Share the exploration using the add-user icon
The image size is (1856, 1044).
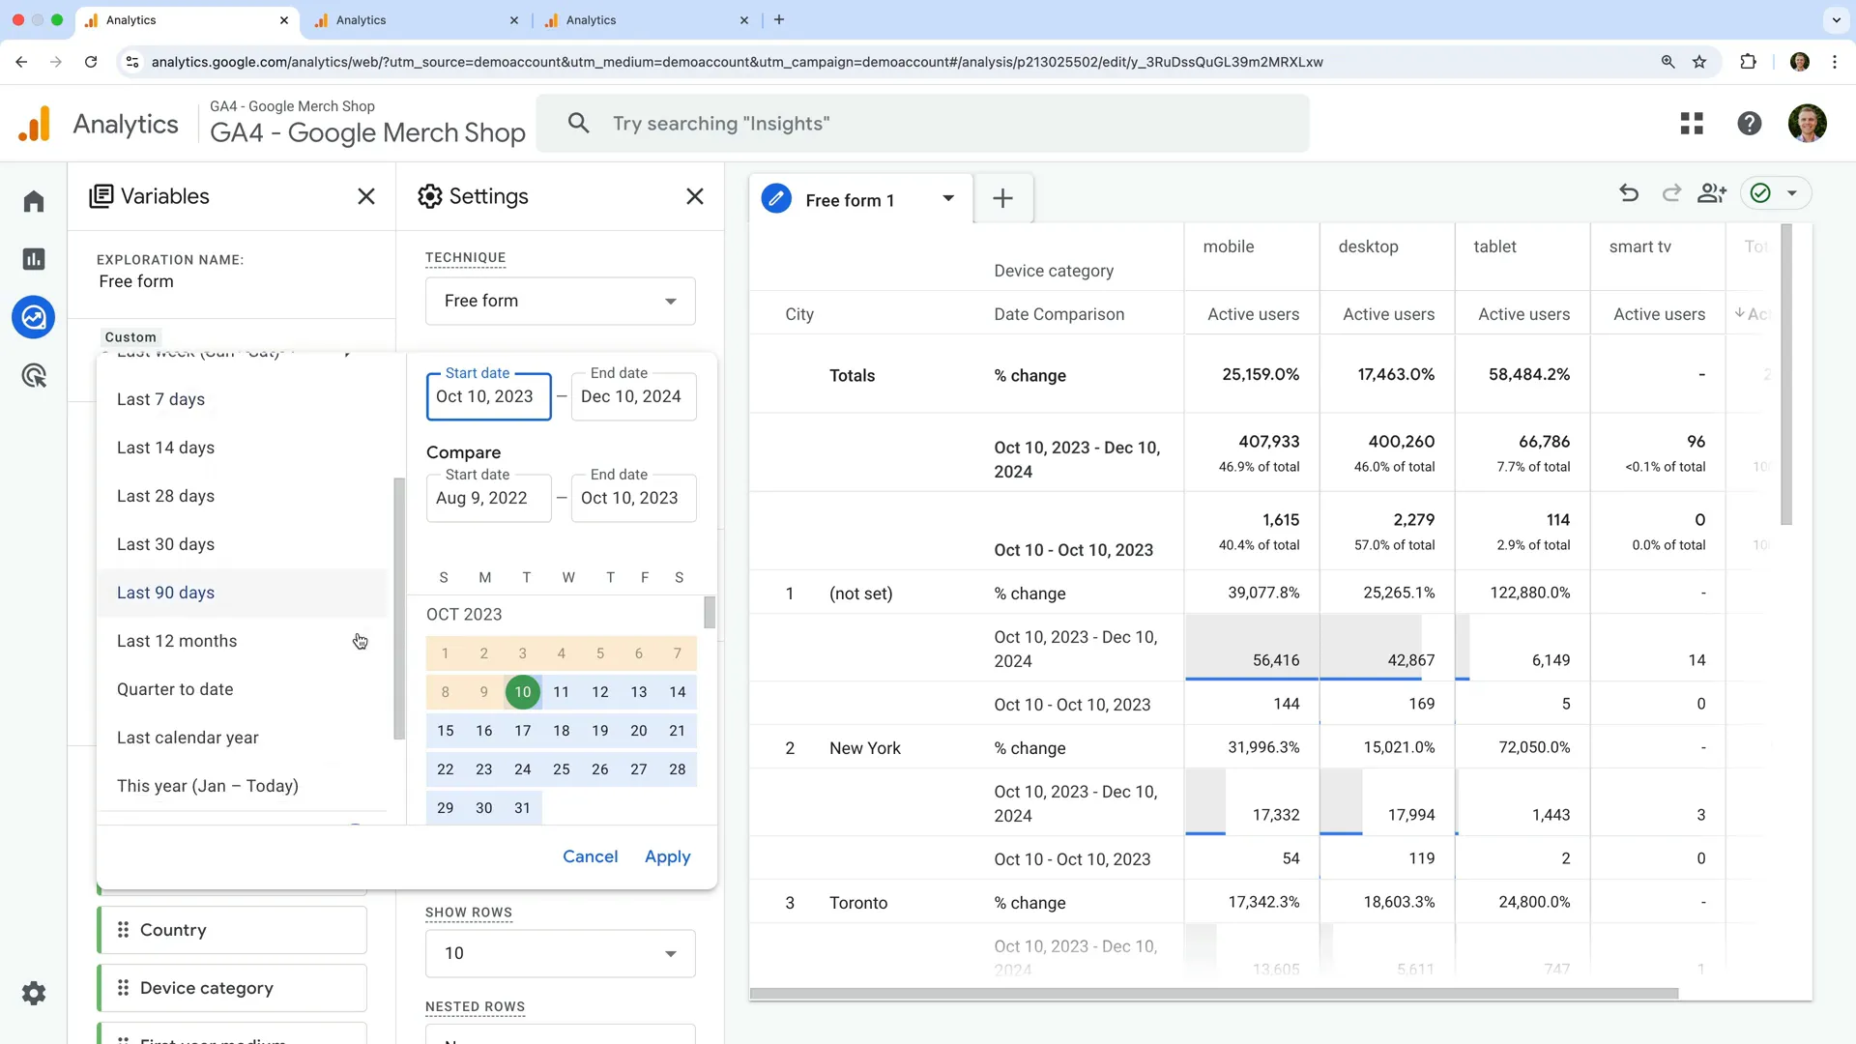[x=1711, y=192]
